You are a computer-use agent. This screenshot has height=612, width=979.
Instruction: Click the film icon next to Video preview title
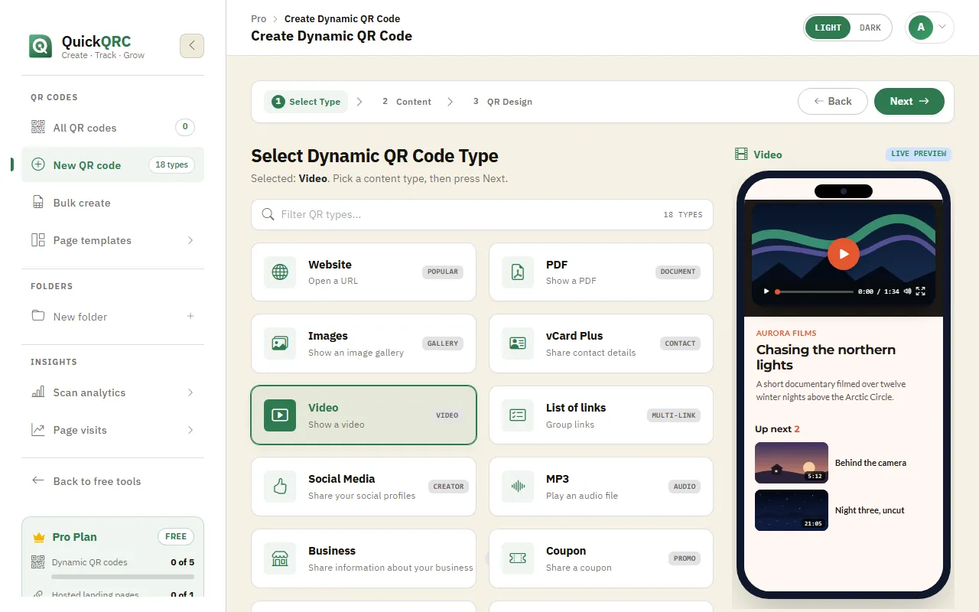(741, 155)
